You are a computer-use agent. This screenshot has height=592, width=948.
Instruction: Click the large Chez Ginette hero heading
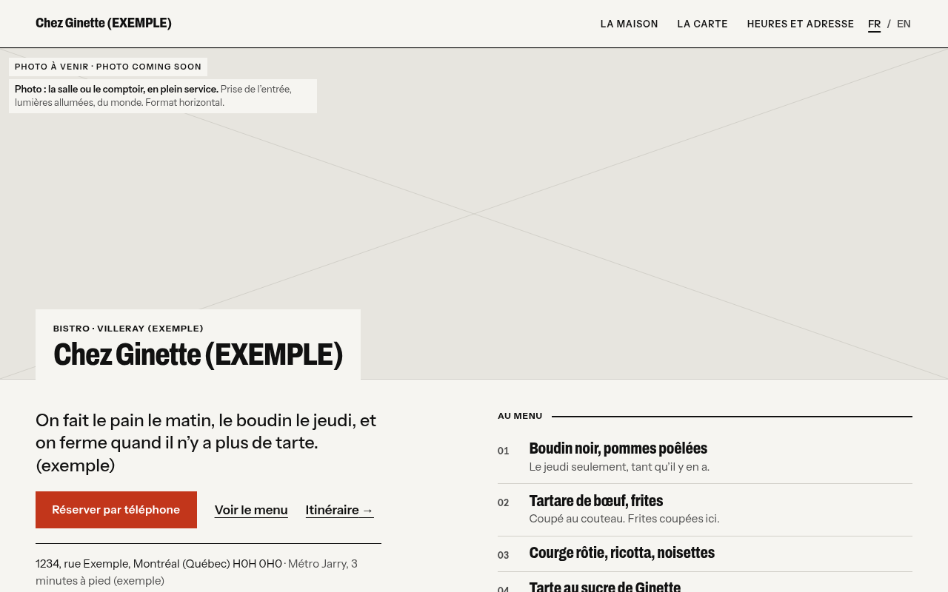pos(198,354)
